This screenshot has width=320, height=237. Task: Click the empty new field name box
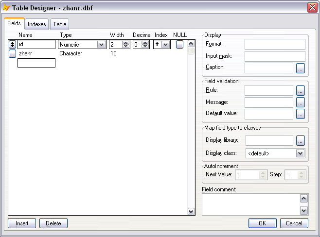point(36,63)
